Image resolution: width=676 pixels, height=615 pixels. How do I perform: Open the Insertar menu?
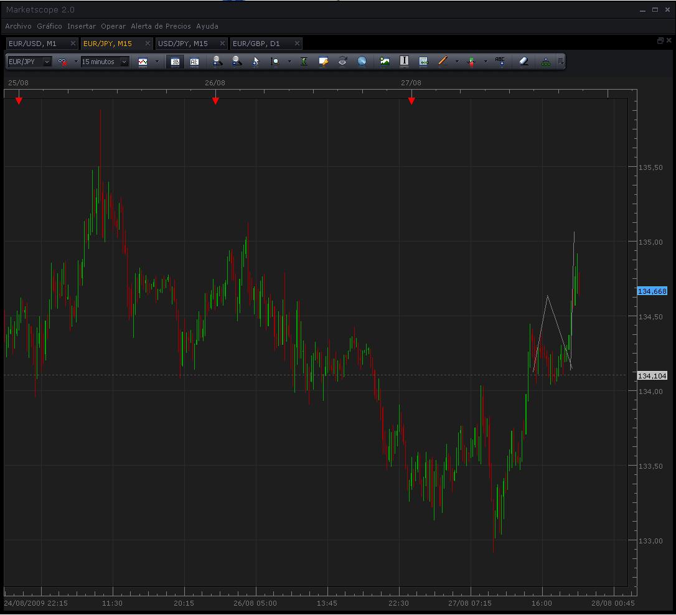point(82,26)
